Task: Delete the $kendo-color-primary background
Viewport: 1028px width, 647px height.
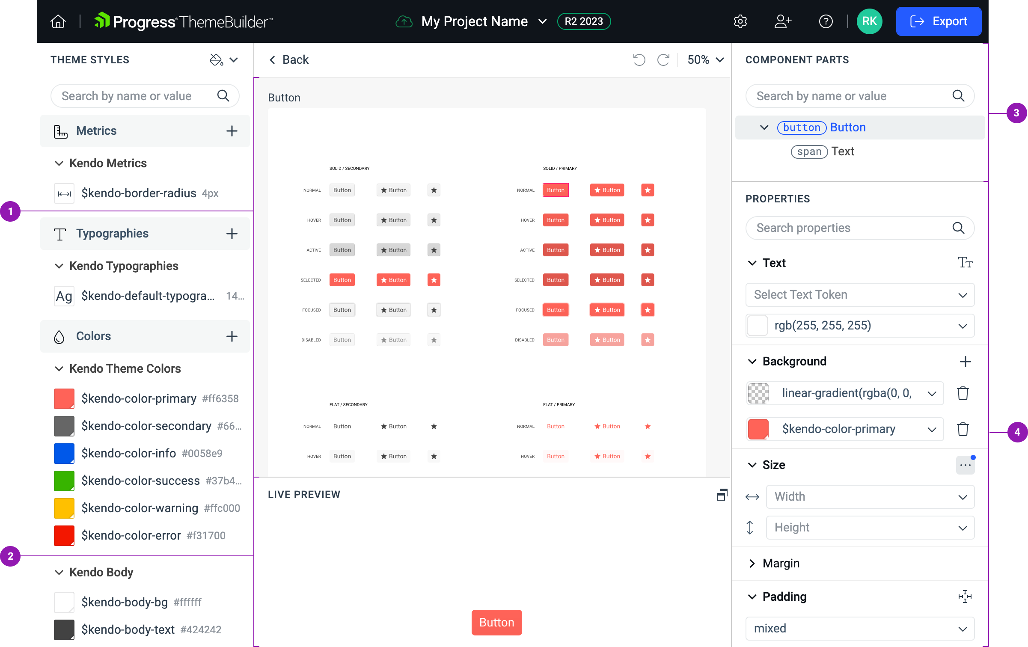Action: click(963, 429)
